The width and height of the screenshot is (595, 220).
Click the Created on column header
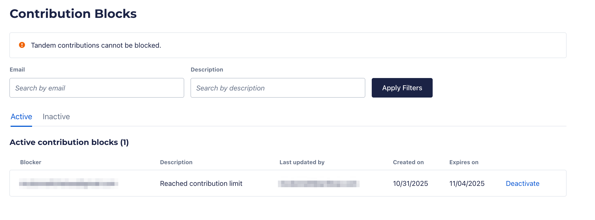pos(408,162)
